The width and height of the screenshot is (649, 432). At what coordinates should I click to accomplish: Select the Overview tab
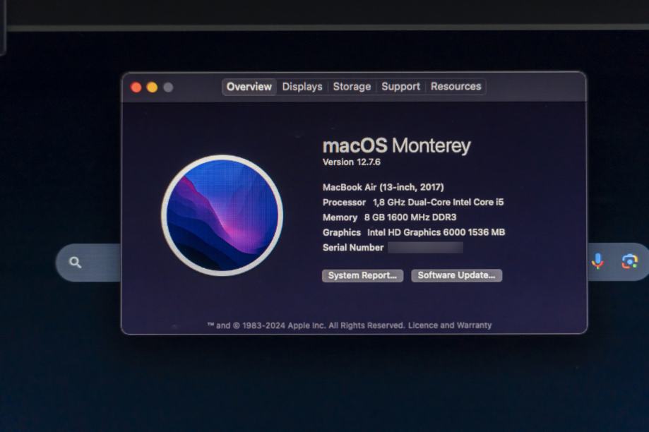[249, 87]
